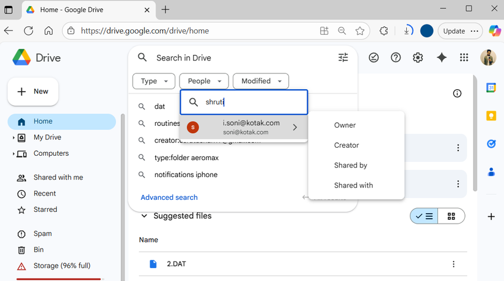
Task: Click the New button
Action: (x=33, y=92)
